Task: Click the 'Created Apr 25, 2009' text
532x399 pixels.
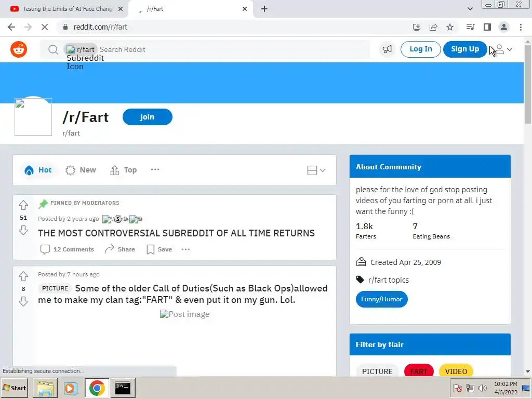Action: [405, 262]
